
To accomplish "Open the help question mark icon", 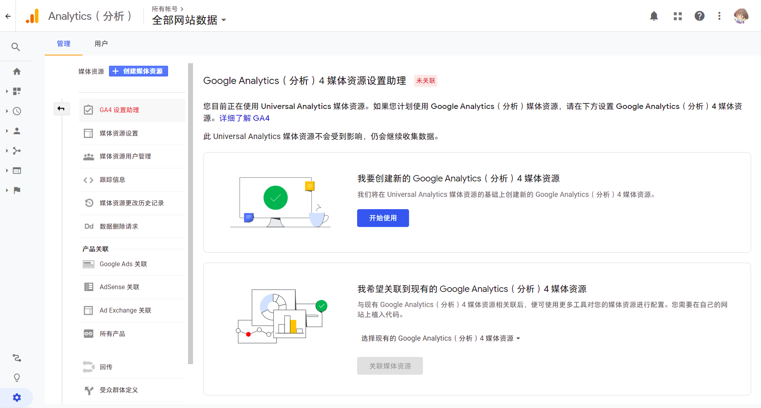I will click(700, 16).
